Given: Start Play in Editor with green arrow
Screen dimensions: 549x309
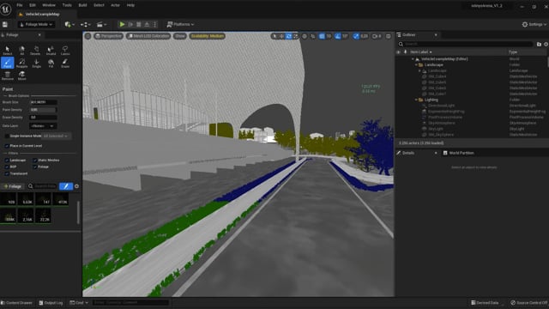Looking at the screenshot, I should pos(122,25).
